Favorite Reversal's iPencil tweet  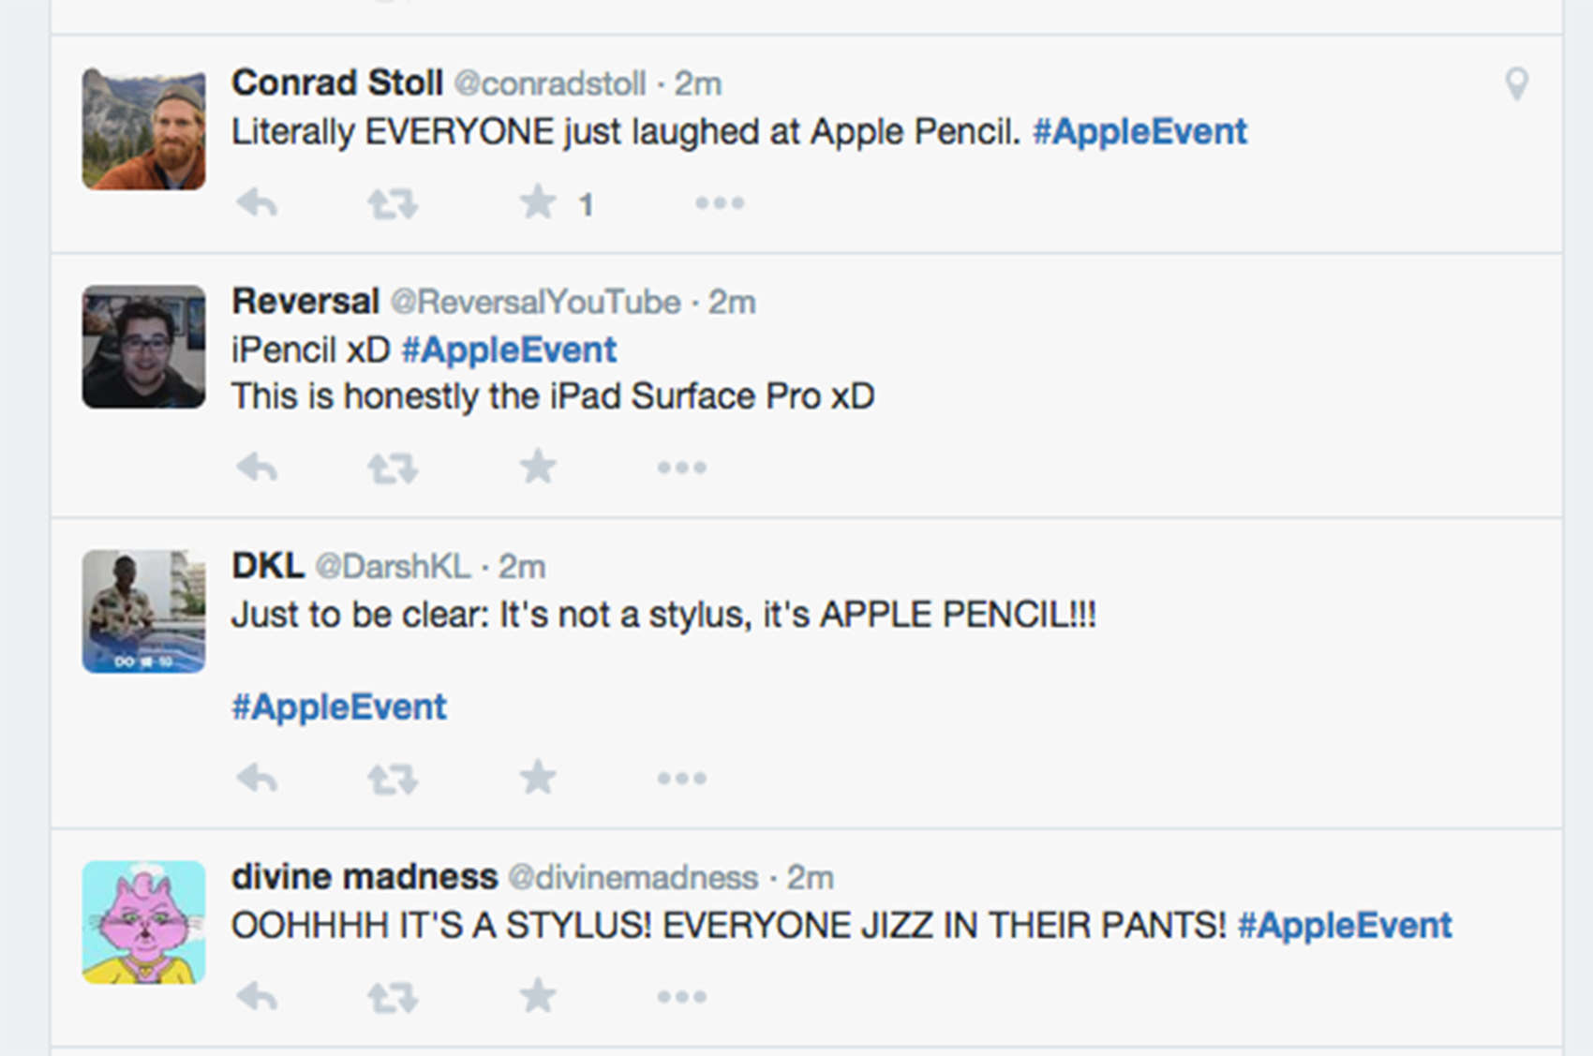coord(538,467)
